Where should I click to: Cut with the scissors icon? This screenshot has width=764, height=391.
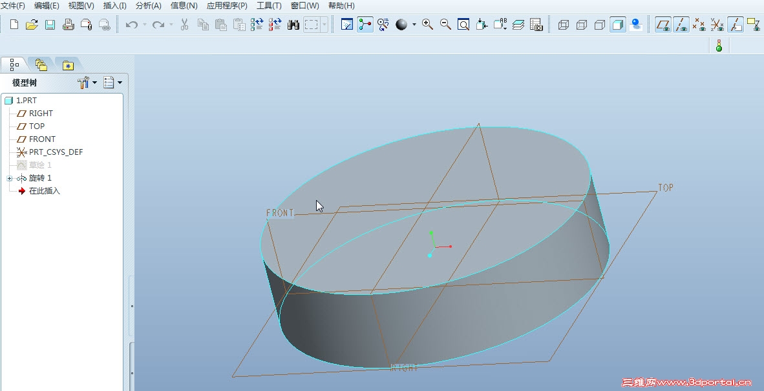[185, 25]
